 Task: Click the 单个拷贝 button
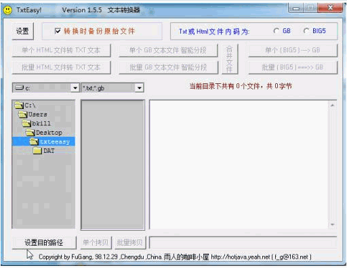click(x=96, y=242)
